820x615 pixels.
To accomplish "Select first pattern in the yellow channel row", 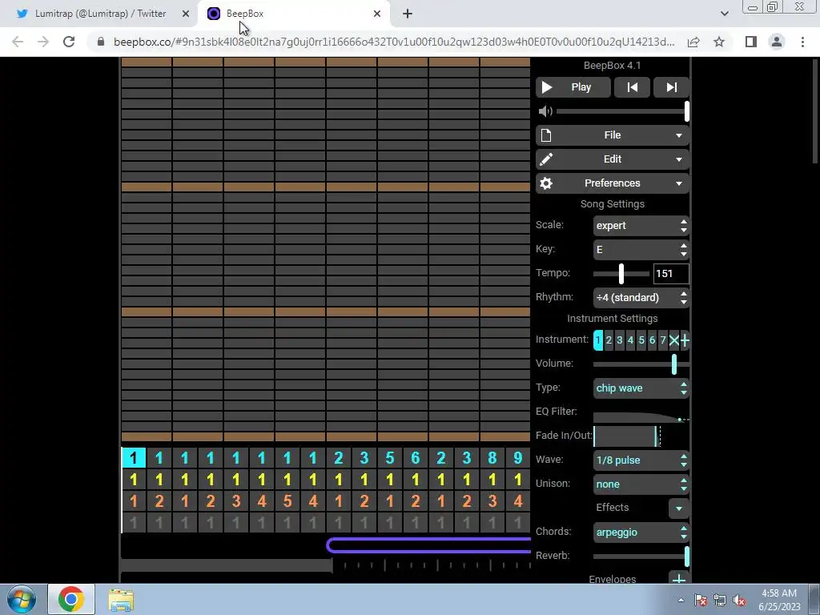I will click(x=134, y=480).
